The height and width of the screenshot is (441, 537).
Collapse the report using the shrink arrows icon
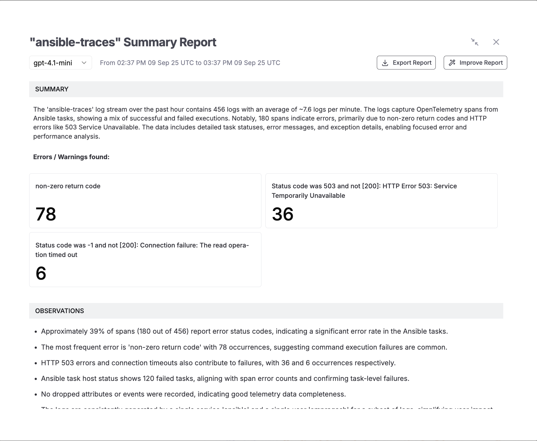tap(474, 42)
